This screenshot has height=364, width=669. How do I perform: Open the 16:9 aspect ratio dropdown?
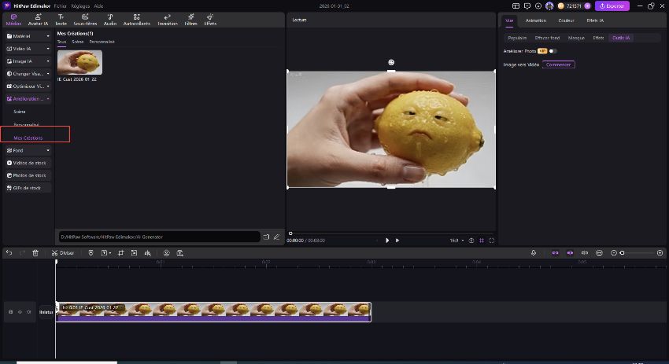(456, 241)
